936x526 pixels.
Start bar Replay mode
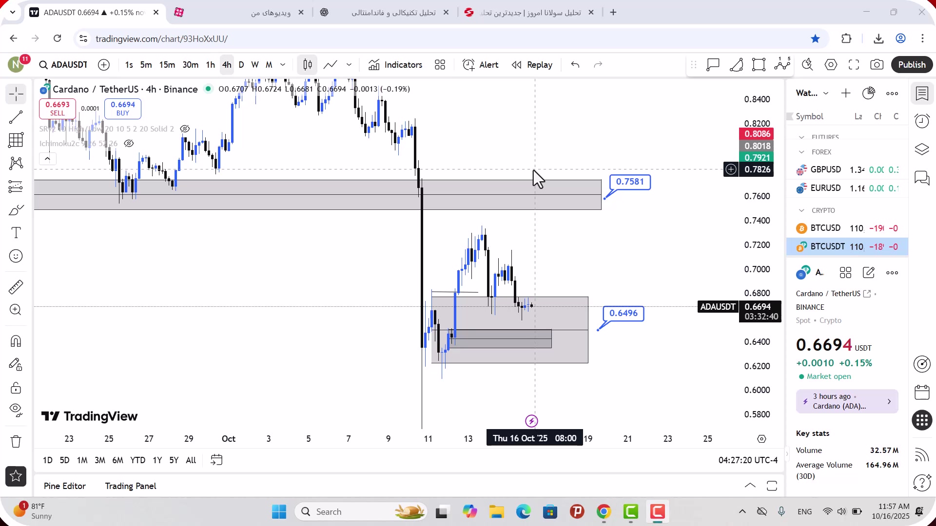(532, 65)
